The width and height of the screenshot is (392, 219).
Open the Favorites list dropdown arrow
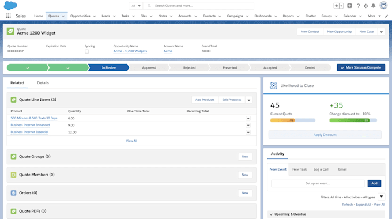(341, 6)
